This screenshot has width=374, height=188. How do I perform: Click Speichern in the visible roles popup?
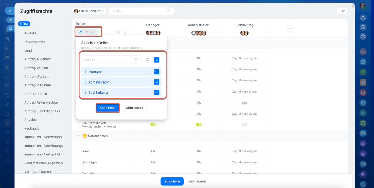(107, 108)
